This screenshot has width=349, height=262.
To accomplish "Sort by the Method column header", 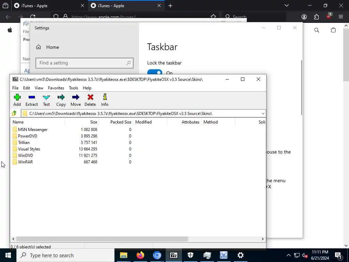I will (x=218, y=122).
